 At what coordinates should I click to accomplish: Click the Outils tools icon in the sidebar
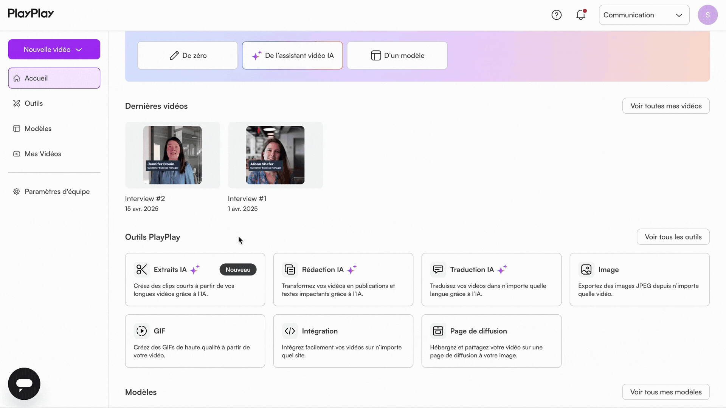17,104
